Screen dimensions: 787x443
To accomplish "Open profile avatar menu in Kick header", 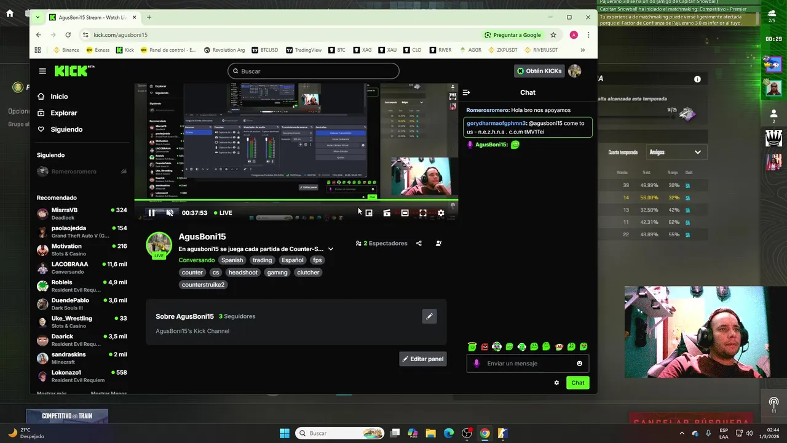I will 575,71.
